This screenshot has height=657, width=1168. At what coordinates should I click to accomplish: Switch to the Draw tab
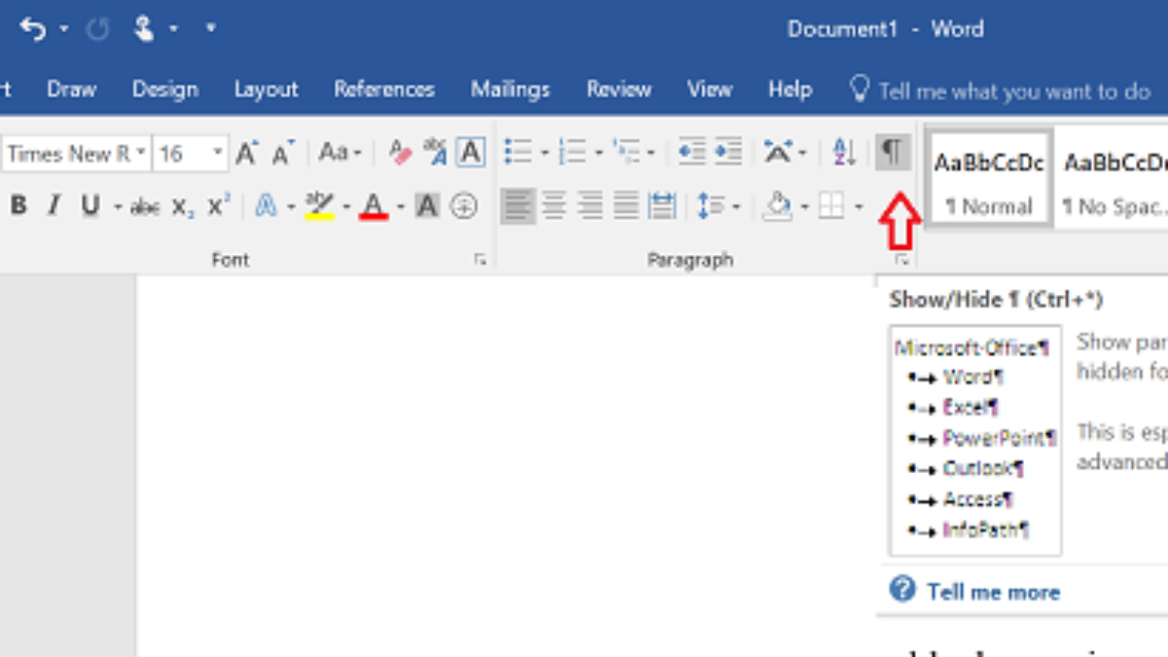tap(72, 90)
